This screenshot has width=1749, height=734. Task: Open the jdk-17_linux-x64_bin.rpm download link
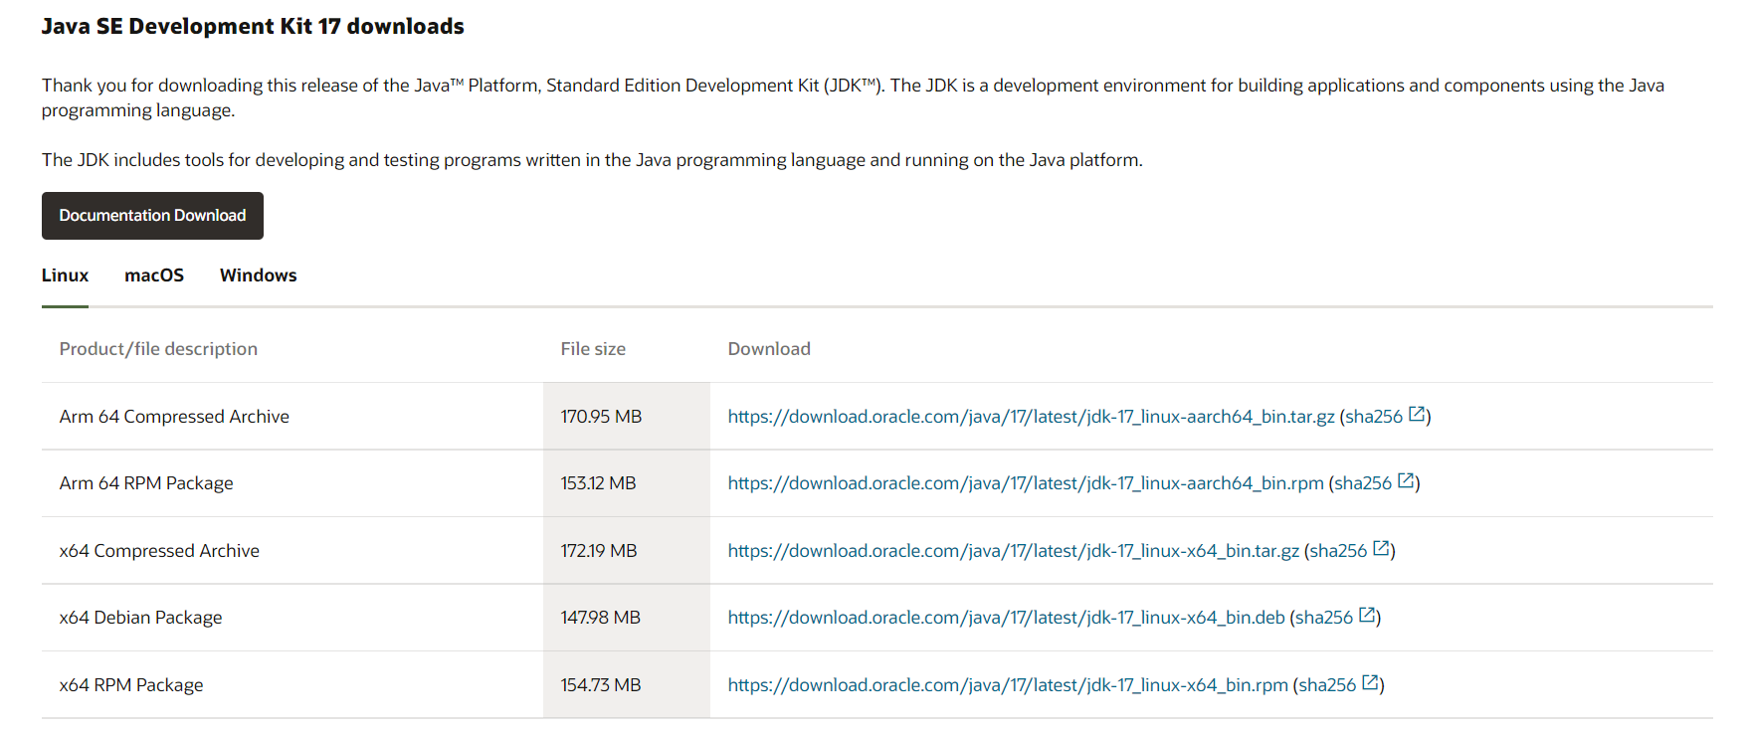[x=1008, y=685]
